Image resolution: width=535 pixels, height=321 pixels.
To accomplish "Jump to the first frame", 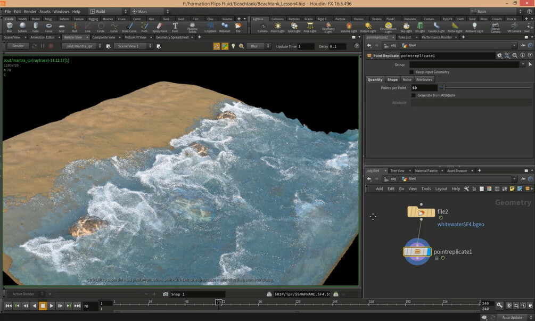I will 9,306.
